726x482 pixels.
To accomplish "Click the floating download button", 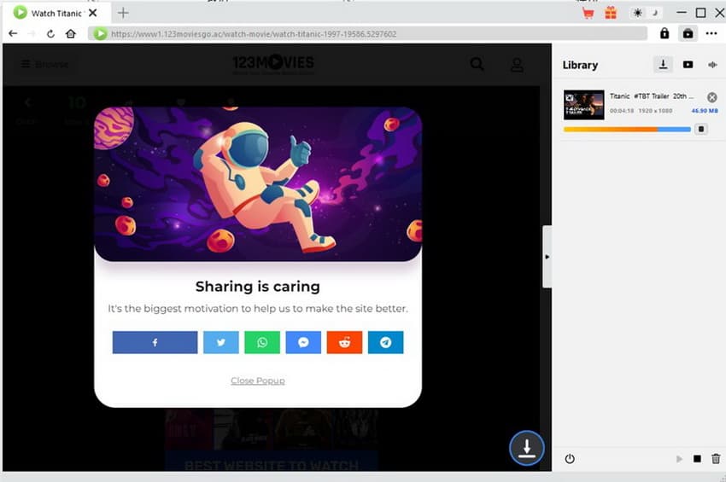I will (527, 448).
